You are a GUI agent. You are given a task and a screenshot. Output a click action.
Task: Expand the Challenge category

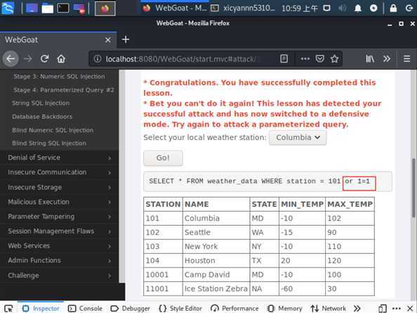[x=59, y=276]
